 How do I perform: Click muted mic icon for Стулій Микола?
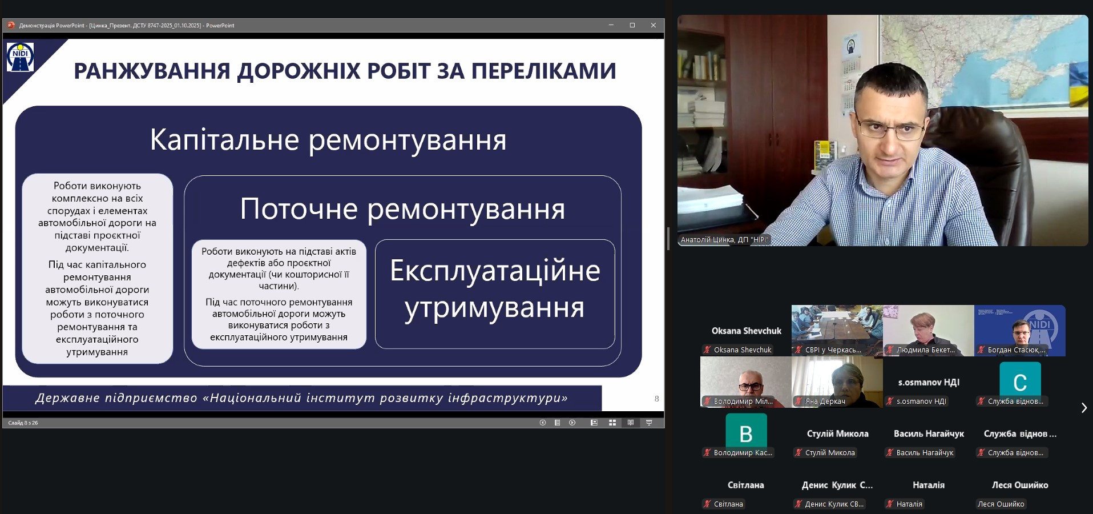(798, 453)
